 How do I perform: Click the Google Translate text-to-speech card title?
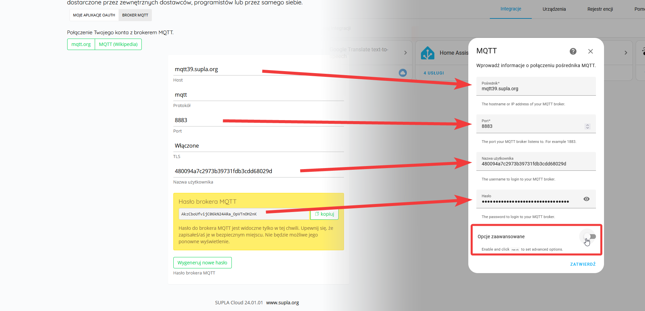click(359, 53)
